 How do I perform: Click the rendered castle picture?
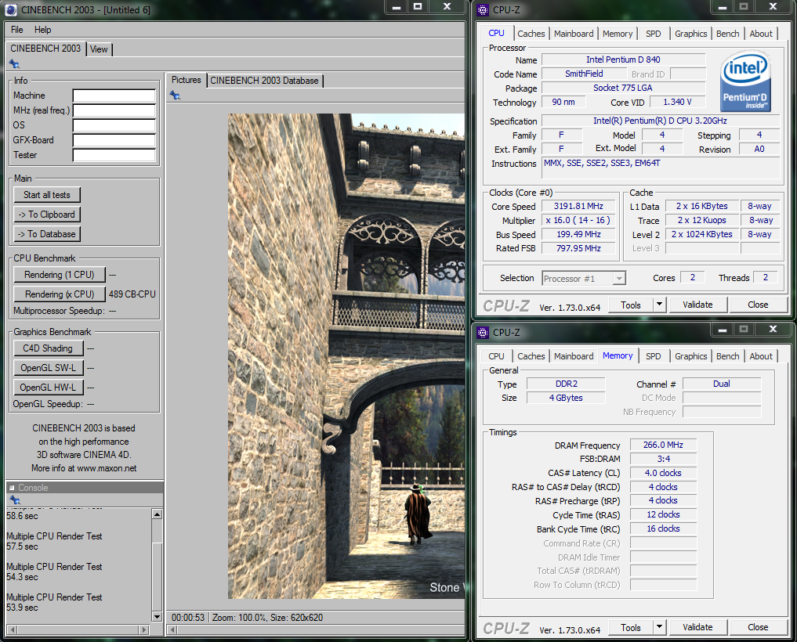346,356
